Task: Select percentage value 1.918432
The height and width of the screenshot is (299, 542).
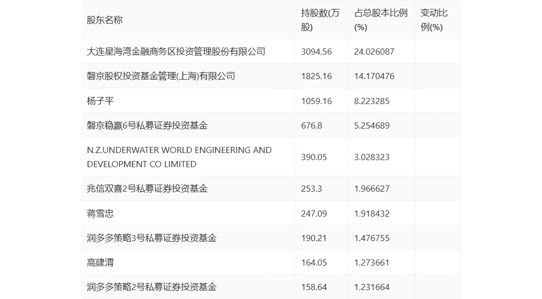Action: [372, 213]
